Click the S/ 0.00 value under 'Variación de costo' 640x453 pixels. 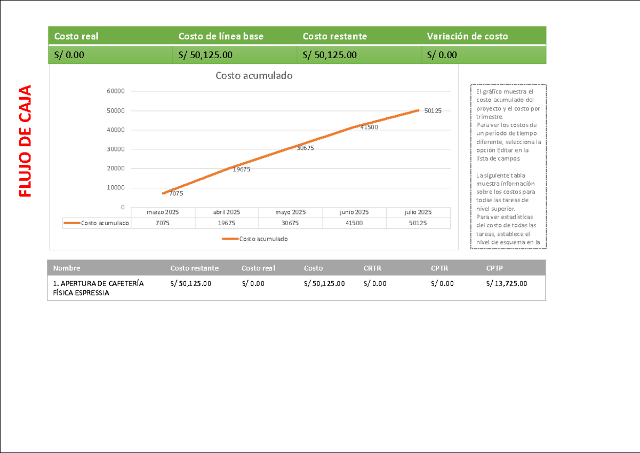[442, 54]
